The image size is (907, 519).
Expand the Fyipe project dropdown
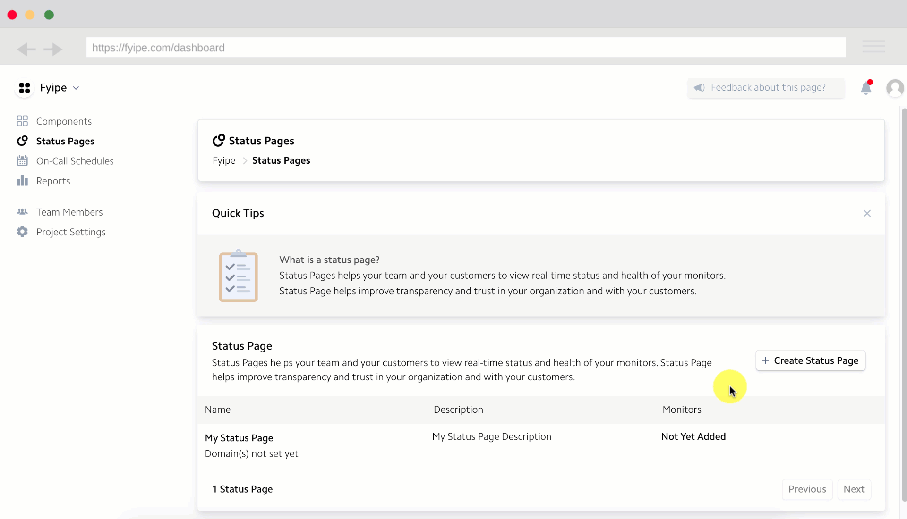click(76, 88)
